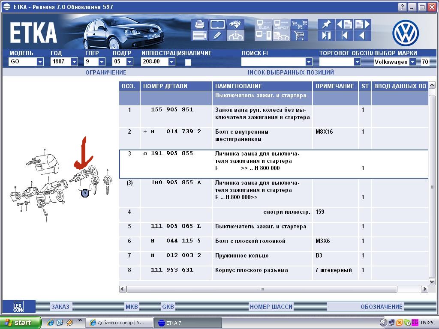439x329 pixels.
Task: Click the full-screen frame icon
Action: (217, 24)
